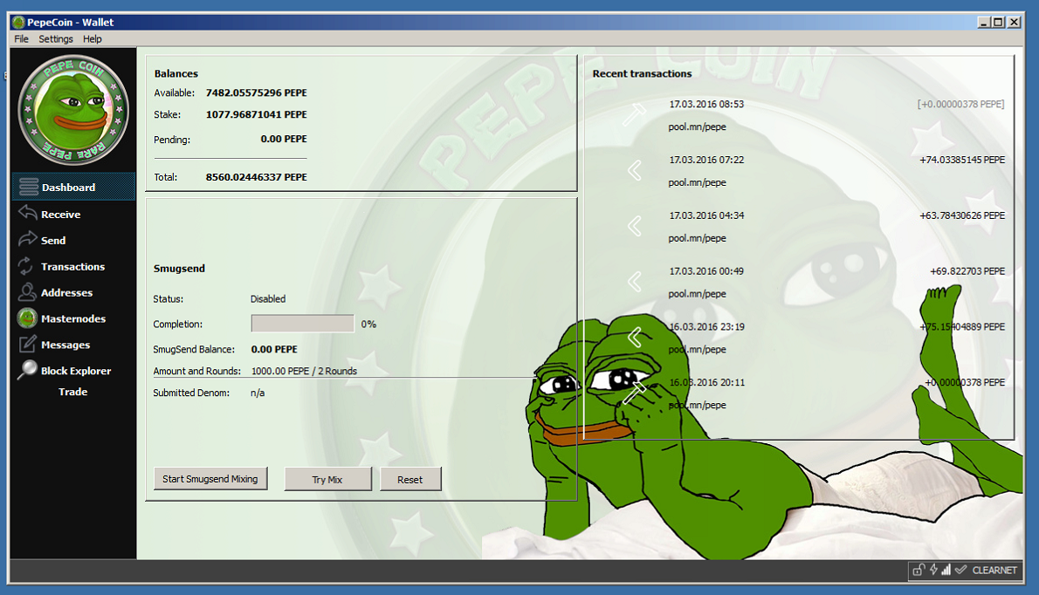Select the +63.78430626 PEPE transaction amount
Image resolution: width=1039 pixels, height=595 pixels.
tap(962, 215)
